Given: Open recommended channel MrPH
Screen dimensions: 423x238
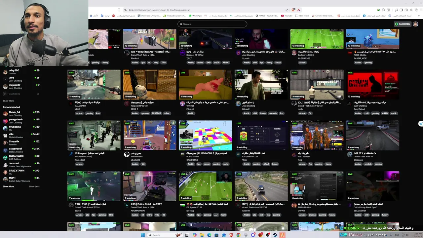Looking at the screenshot, I should tap(21, 179).
